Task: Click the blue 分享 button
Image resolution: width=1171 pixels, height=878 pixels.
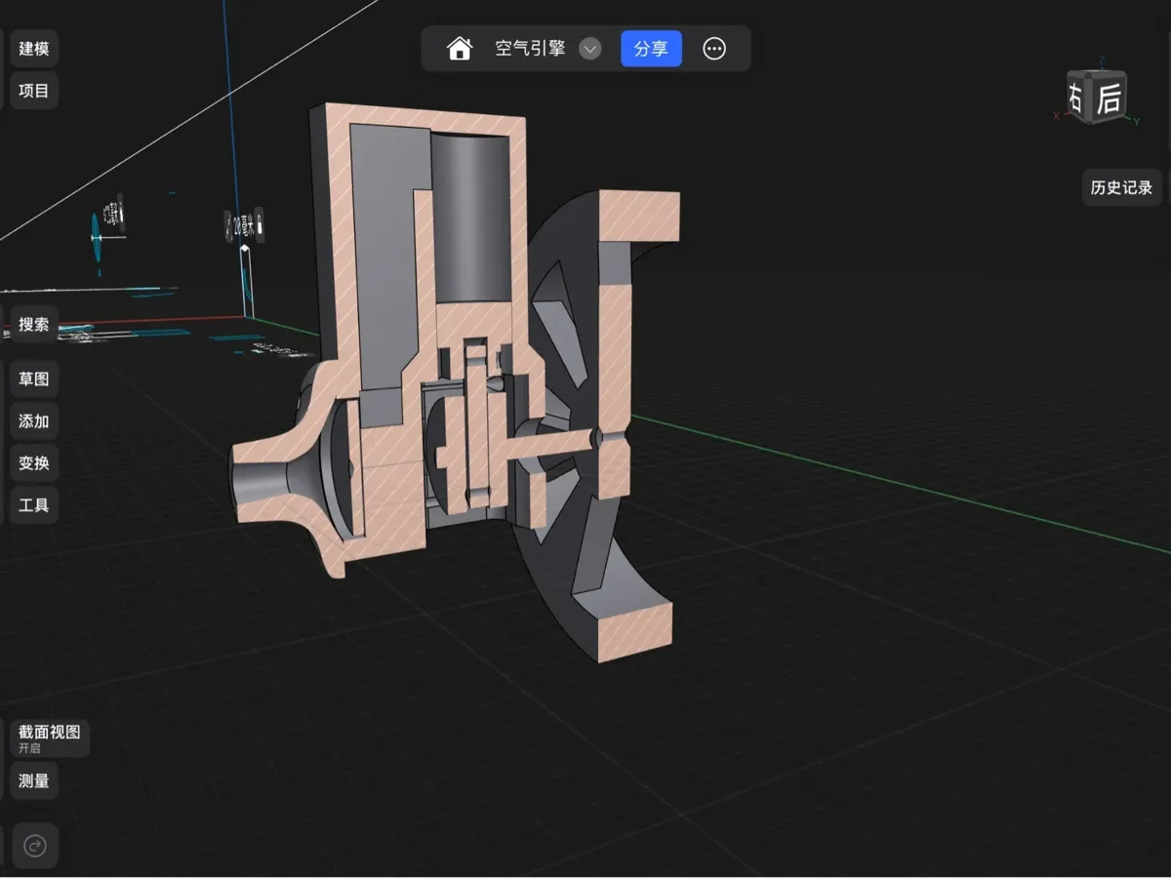Action: pyautogui.click(x=651, y=49)
